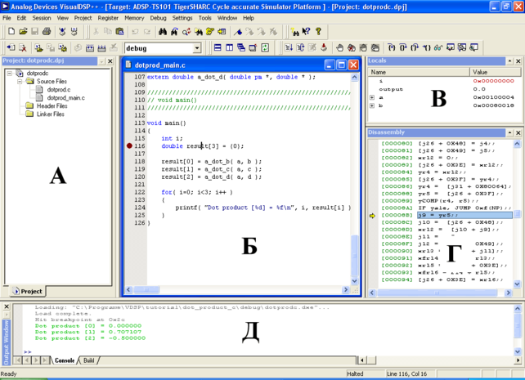Select dotprod.c in project tree
This screenshot has height=380, width=525.
pyautogui.click(x=58, y=90)
